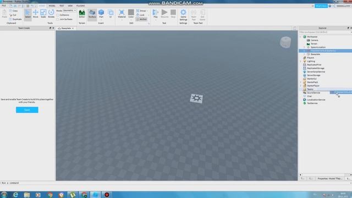Select ReplicatedStorage in the Explorer
The width and height of the screenshot is (352, 198).
(x=313, y=68)
